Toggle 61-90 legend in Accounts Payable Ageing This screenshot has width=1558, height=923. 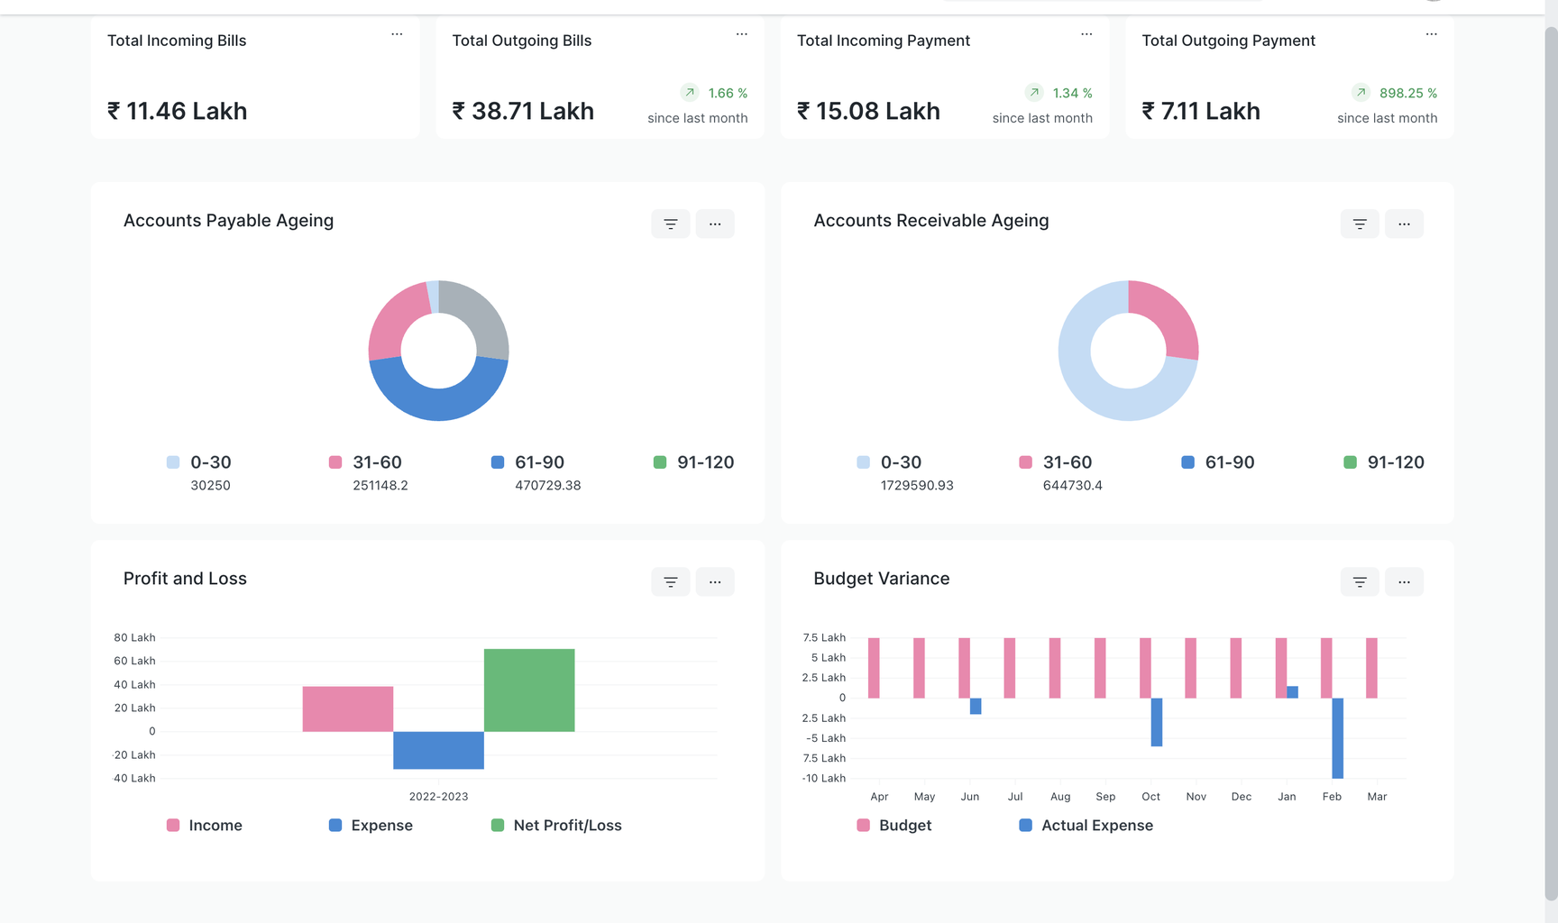point(538,462)
